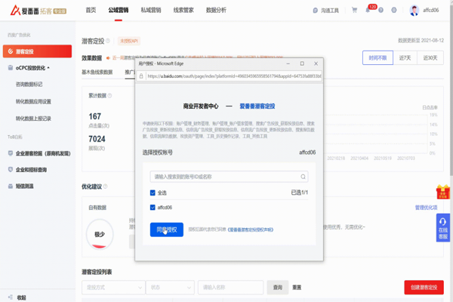Image resolution: width=453 pixels, height=302 pixels.
Task: Open the 管理优化项 link
Action: (x=426, y=208)
